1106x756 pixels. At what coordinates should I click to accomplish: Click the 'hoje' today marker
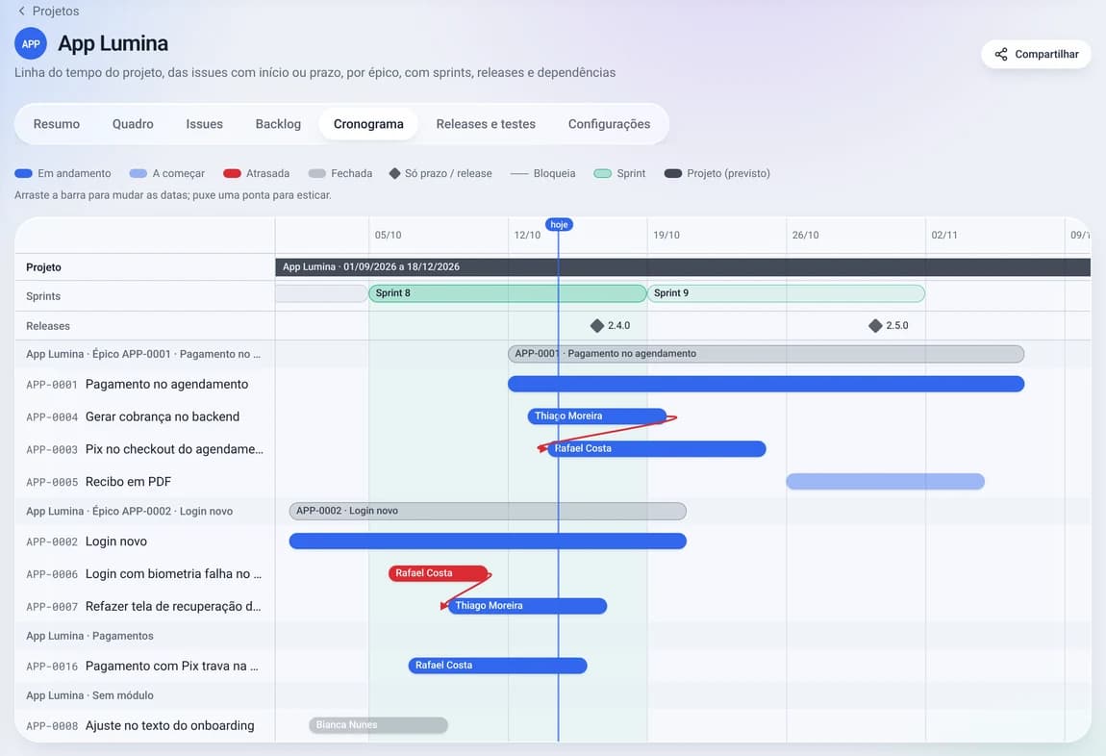pyautogui.click(x=559, y=224)
